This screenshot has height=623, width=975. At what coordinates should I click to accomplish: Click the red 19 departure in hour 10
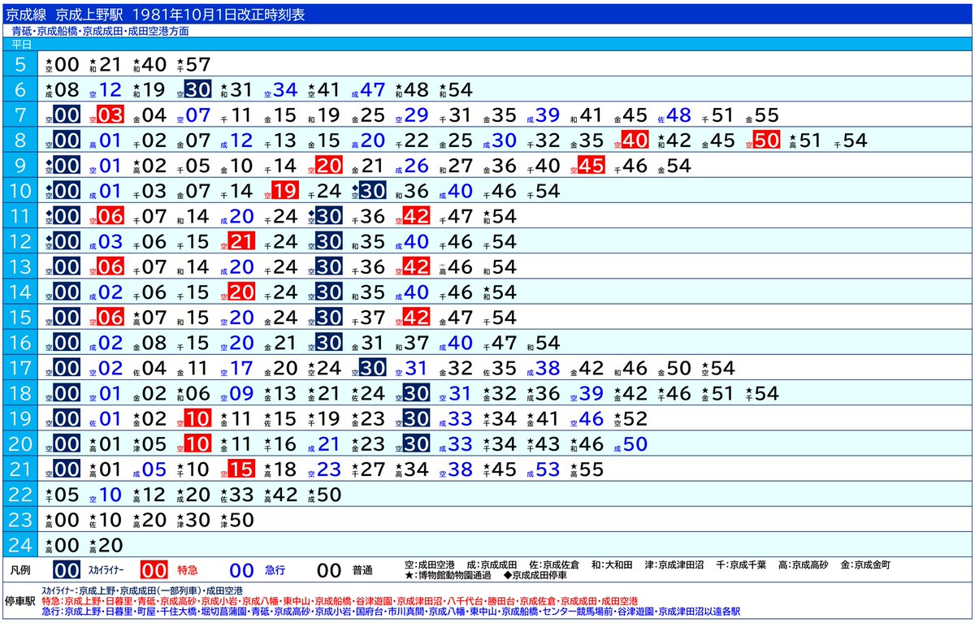(x=284, y=192)
